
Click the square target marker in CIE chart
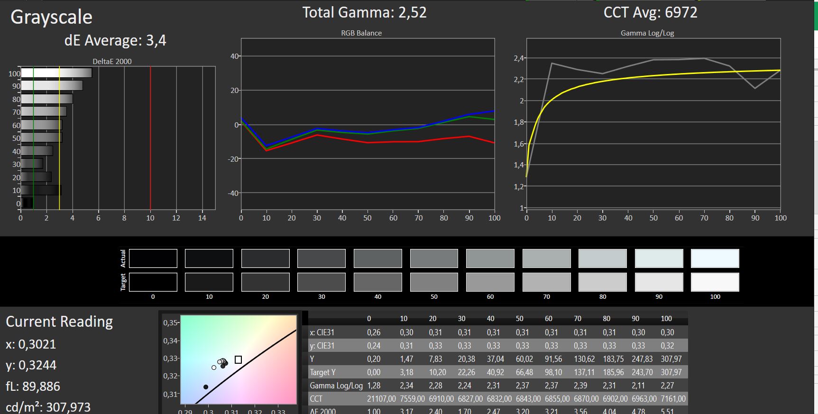click(x=238, y=360)
